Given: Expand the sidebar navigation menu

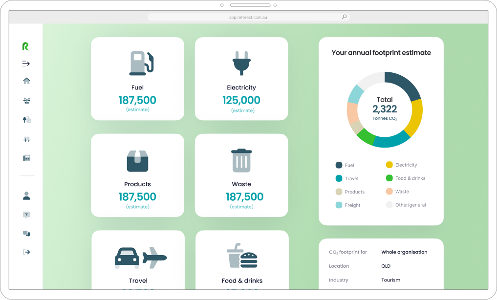Looking at the screenshot, I should point(26,64).
